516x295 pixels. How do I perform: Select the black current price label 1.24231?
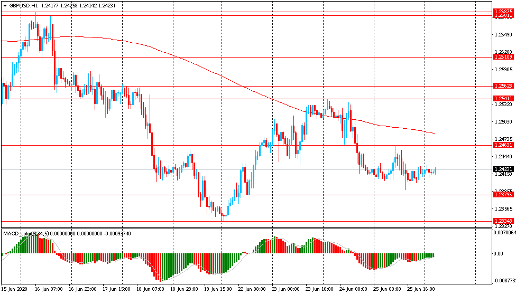tap(502, 169)
